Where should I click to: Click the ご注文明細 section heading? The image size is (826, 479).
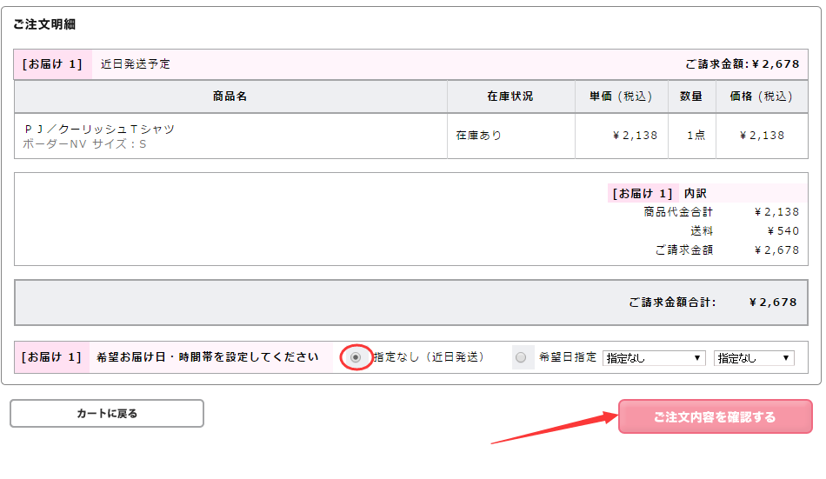point(44,24)
